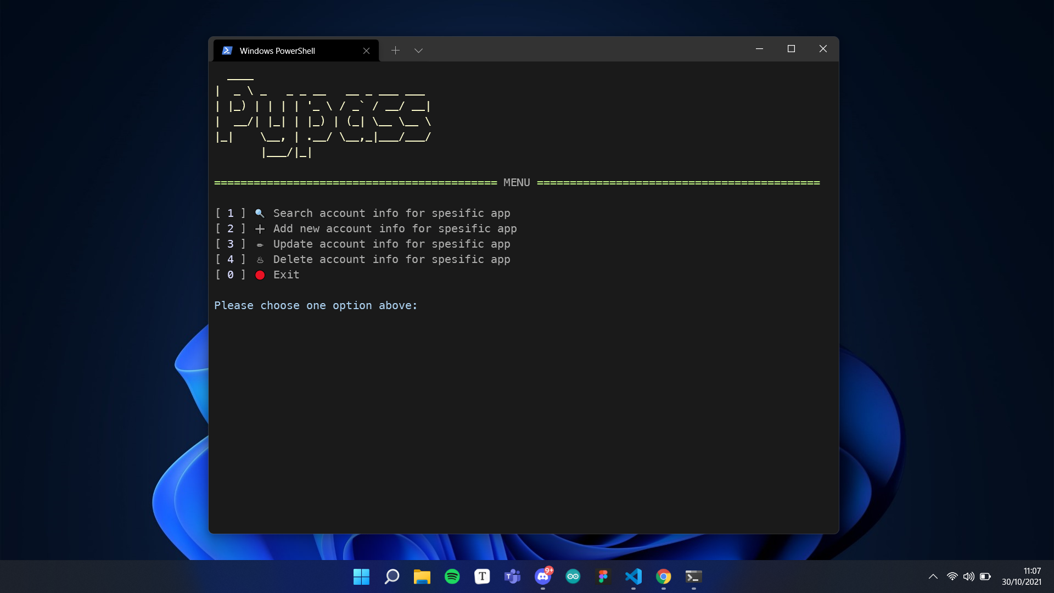The width and height of the screenshot is (1054, 593).
Task: Close the Windows Terminal window
Action: pos(823,49)
